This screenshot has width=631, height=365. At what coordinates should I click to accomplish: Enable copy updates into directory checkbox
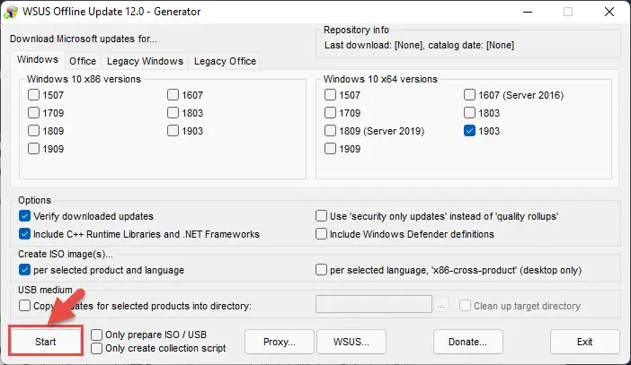[x=24, y=306]
